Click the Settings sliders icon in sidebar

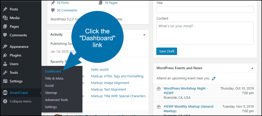5,81
